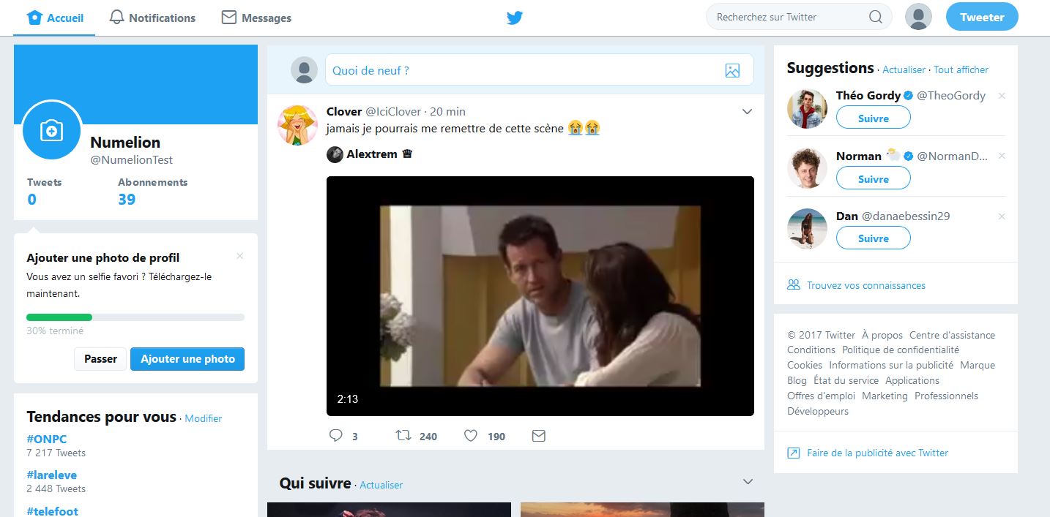Open the Clover user name link
Image resolution: width=1050 pixels, height=517 pixels.
(x=344, y=112)
